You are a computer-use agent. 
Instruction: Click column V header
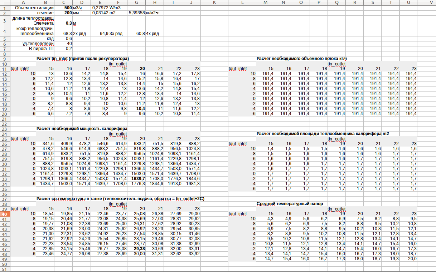pyautogui.click(x=427, y=3)
